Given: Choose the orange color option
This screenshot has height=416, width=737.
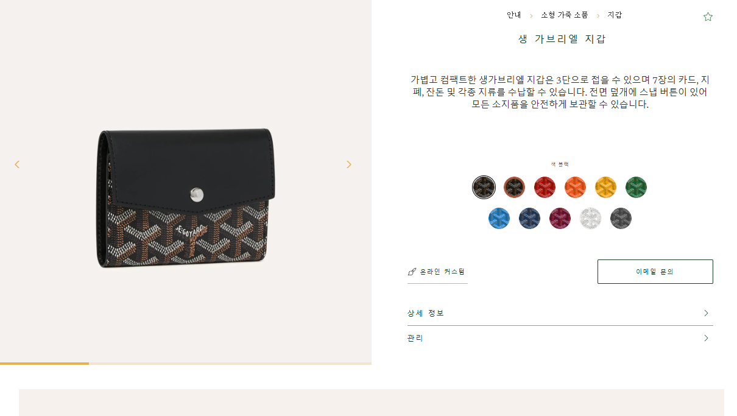Looking at the screenshot, I should (575, 187).
